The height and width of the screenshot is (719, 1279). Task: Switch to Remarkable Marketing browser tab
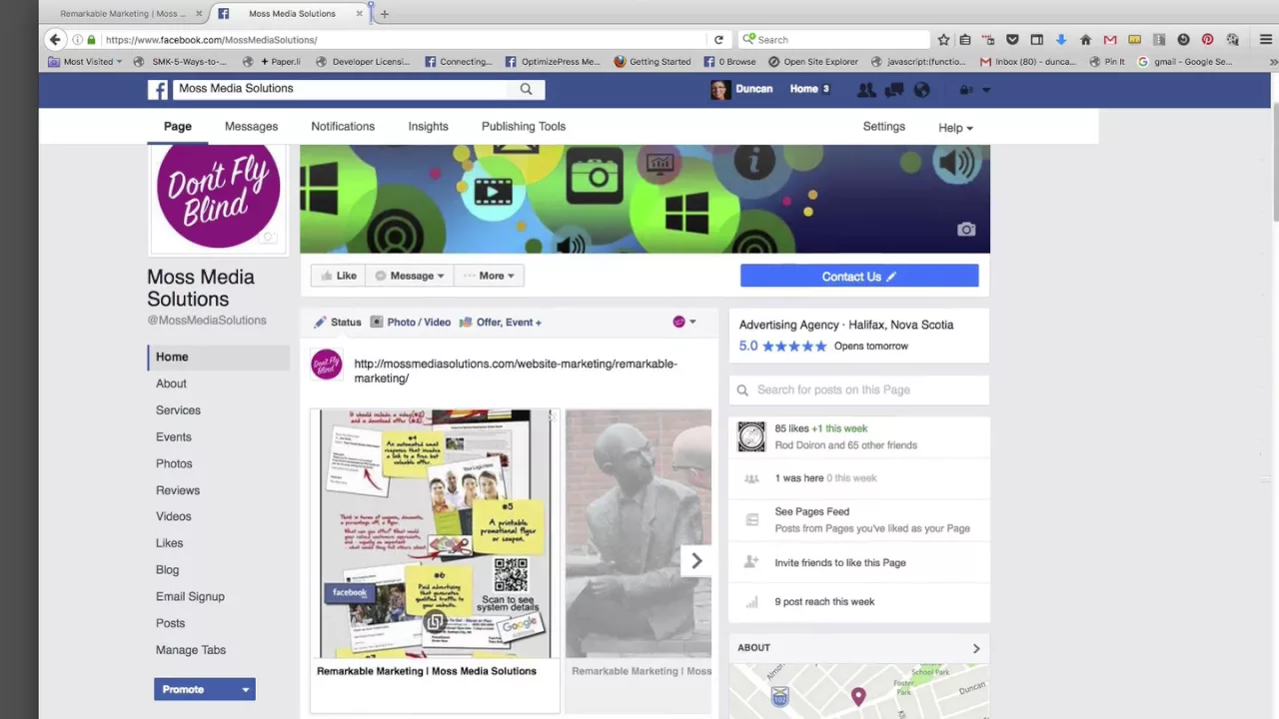tap(123, 14)
